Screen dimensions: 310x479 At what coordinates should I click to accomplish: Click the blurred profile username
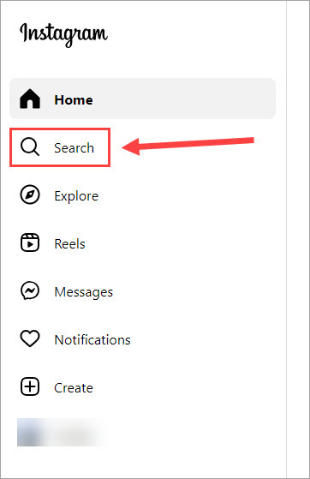click(78, 433)
